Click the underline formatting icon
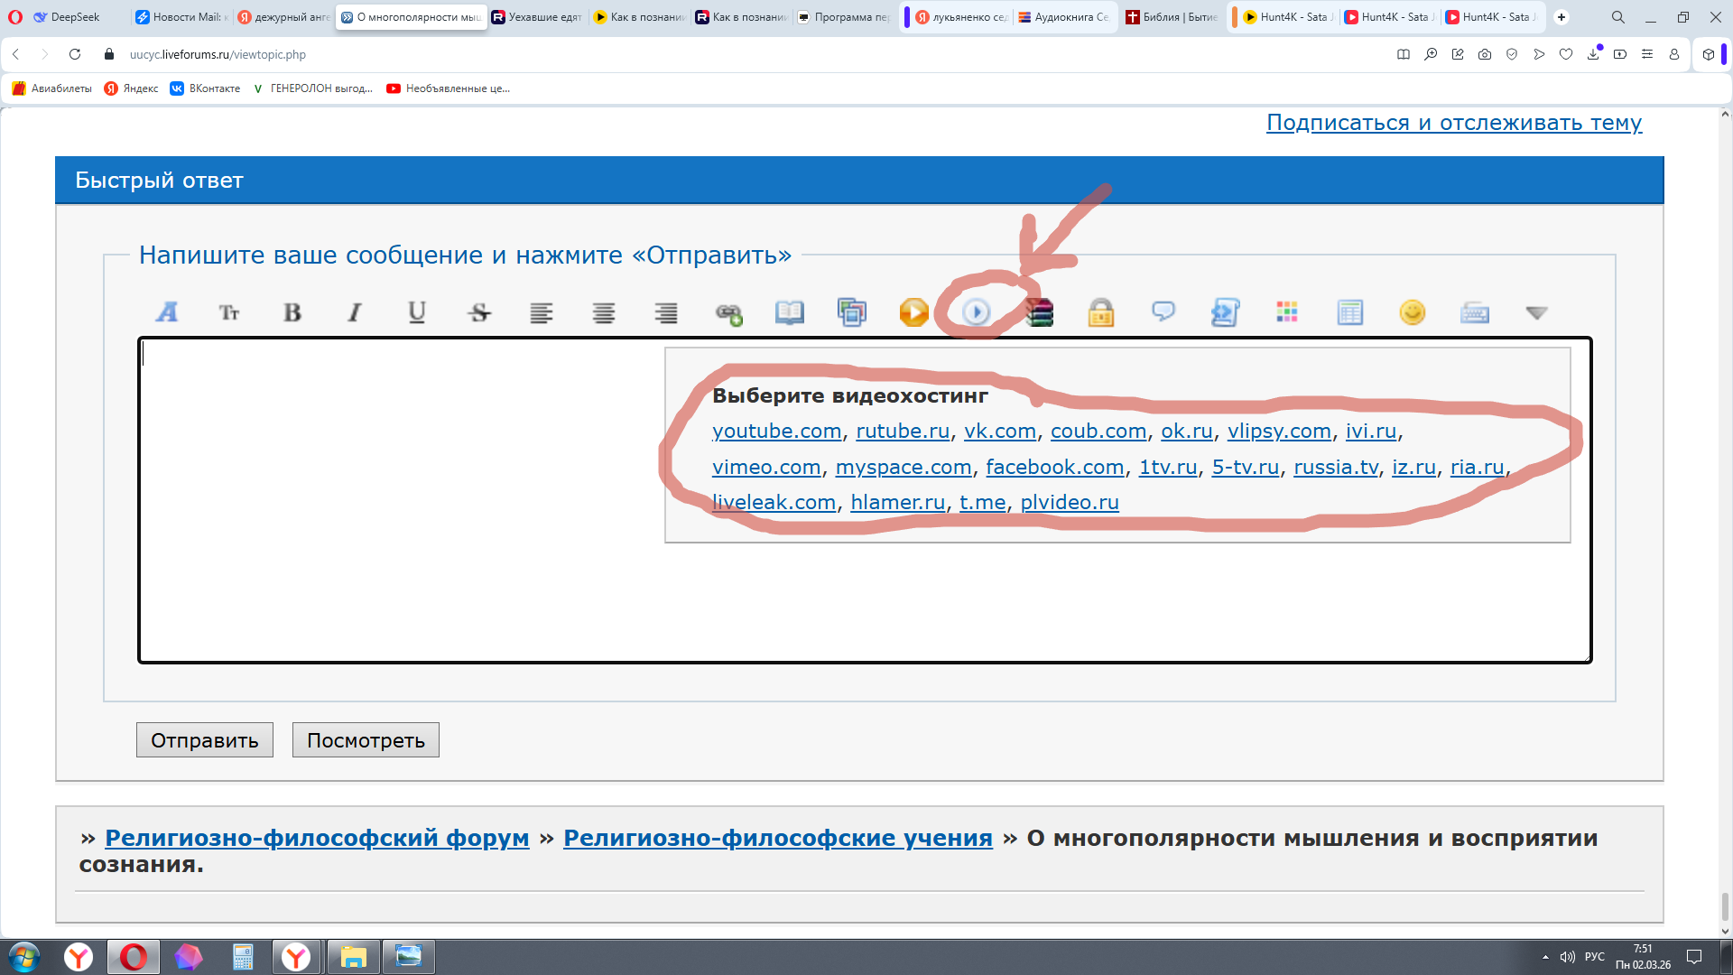 [416, 312]
